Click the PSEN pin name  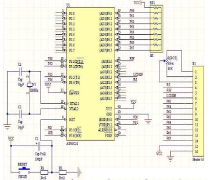(109, 135)
